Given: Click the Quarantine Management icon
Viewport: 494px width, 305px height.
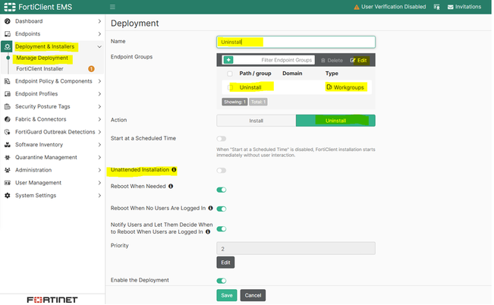Looking at the screenshot, I should (x=8, y=157).
